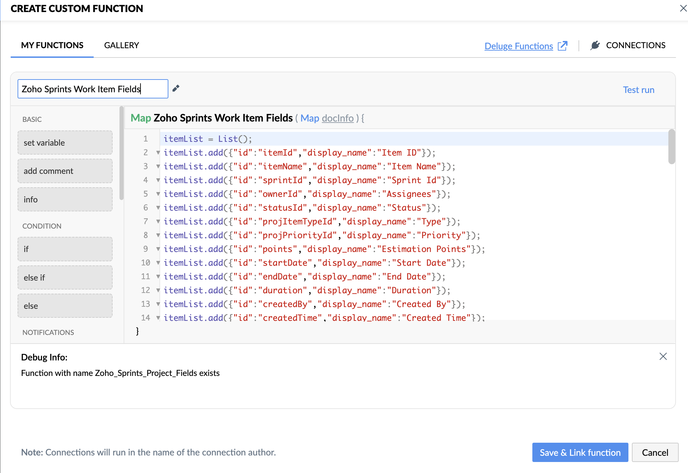
Task: Click the Test run link
Action: 638,90
